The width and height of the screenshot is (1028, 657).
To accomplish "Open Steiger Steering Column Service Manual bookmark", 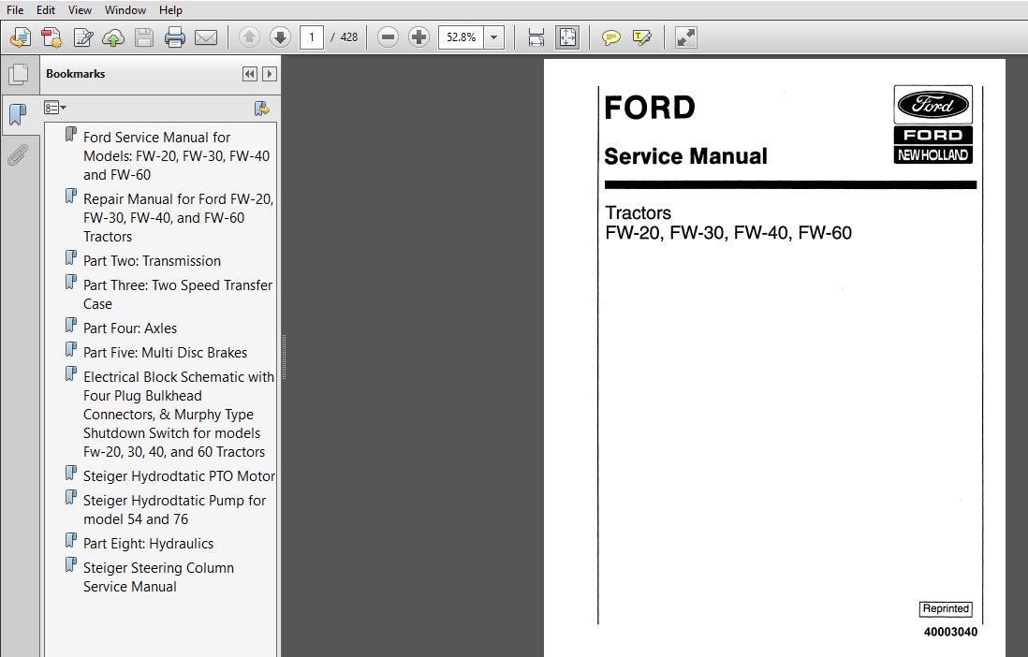I will point(158,577).
